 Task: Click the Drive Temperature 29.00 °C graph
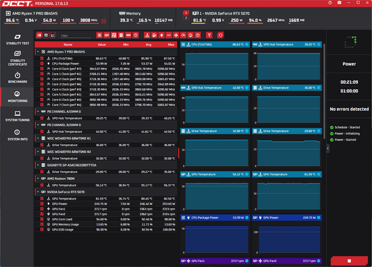(x=287, y=148)
